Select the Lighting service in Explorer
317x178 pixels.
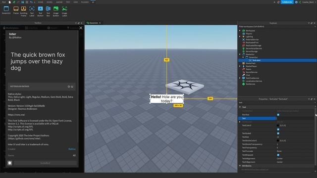point(249,37)
